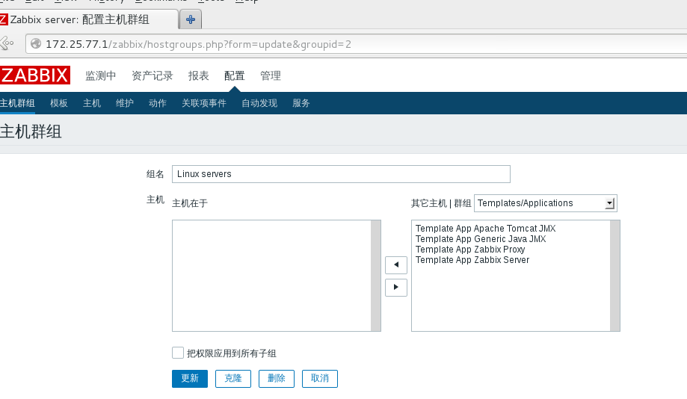Go to the 动作 actions section
This screenshot has height=399, width=687.
click(x=157, y=103)
